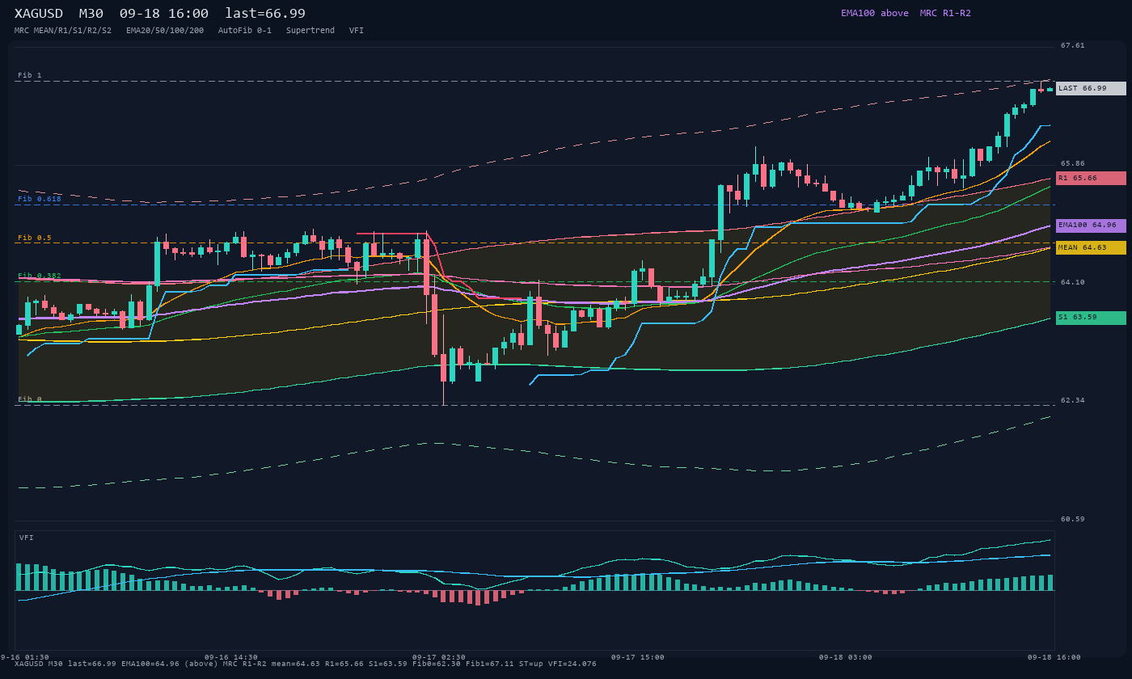The width and height of the screenshot is (1132, 679).
Task: Click the LAST 66.99 price tag
Action: click(1091, 89)
